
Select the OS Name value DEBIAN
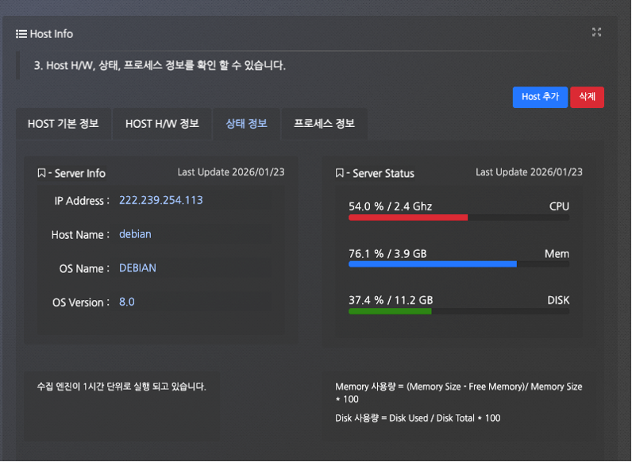click(x=137, y=268)
